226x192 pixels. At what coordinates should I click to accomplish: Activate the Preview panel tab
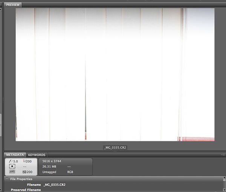click(x=13, y=5)
